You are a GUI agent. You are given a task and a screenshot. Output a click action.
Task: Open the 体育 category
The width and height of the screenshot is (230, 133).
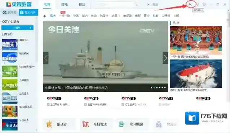tap(94, 16)
